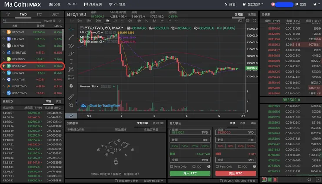Viewport: 322px width, 184px height.
Task: Click the buy panel 數量 BTC input field
Action: pos(190,140)
